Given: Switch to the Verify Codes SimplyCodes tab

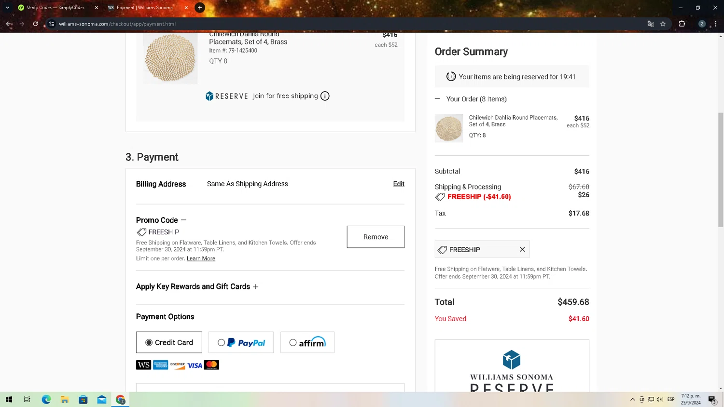Looking at the screenshot, I should (56, 7).
